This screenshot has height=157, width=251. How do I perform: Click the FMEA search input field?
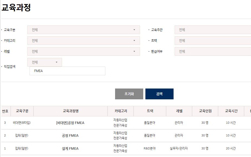tap(68, 71)
